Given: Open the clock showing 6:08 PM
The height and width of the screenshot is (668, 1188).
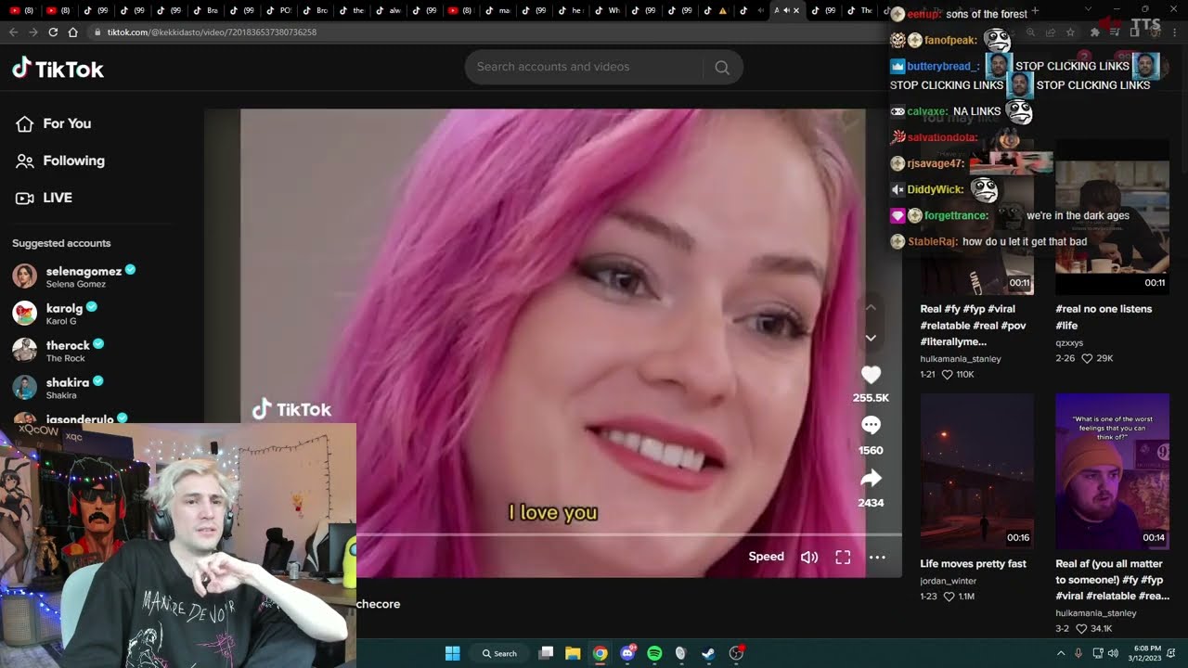Looking at the screenshot, I should tap(1143, 653).
